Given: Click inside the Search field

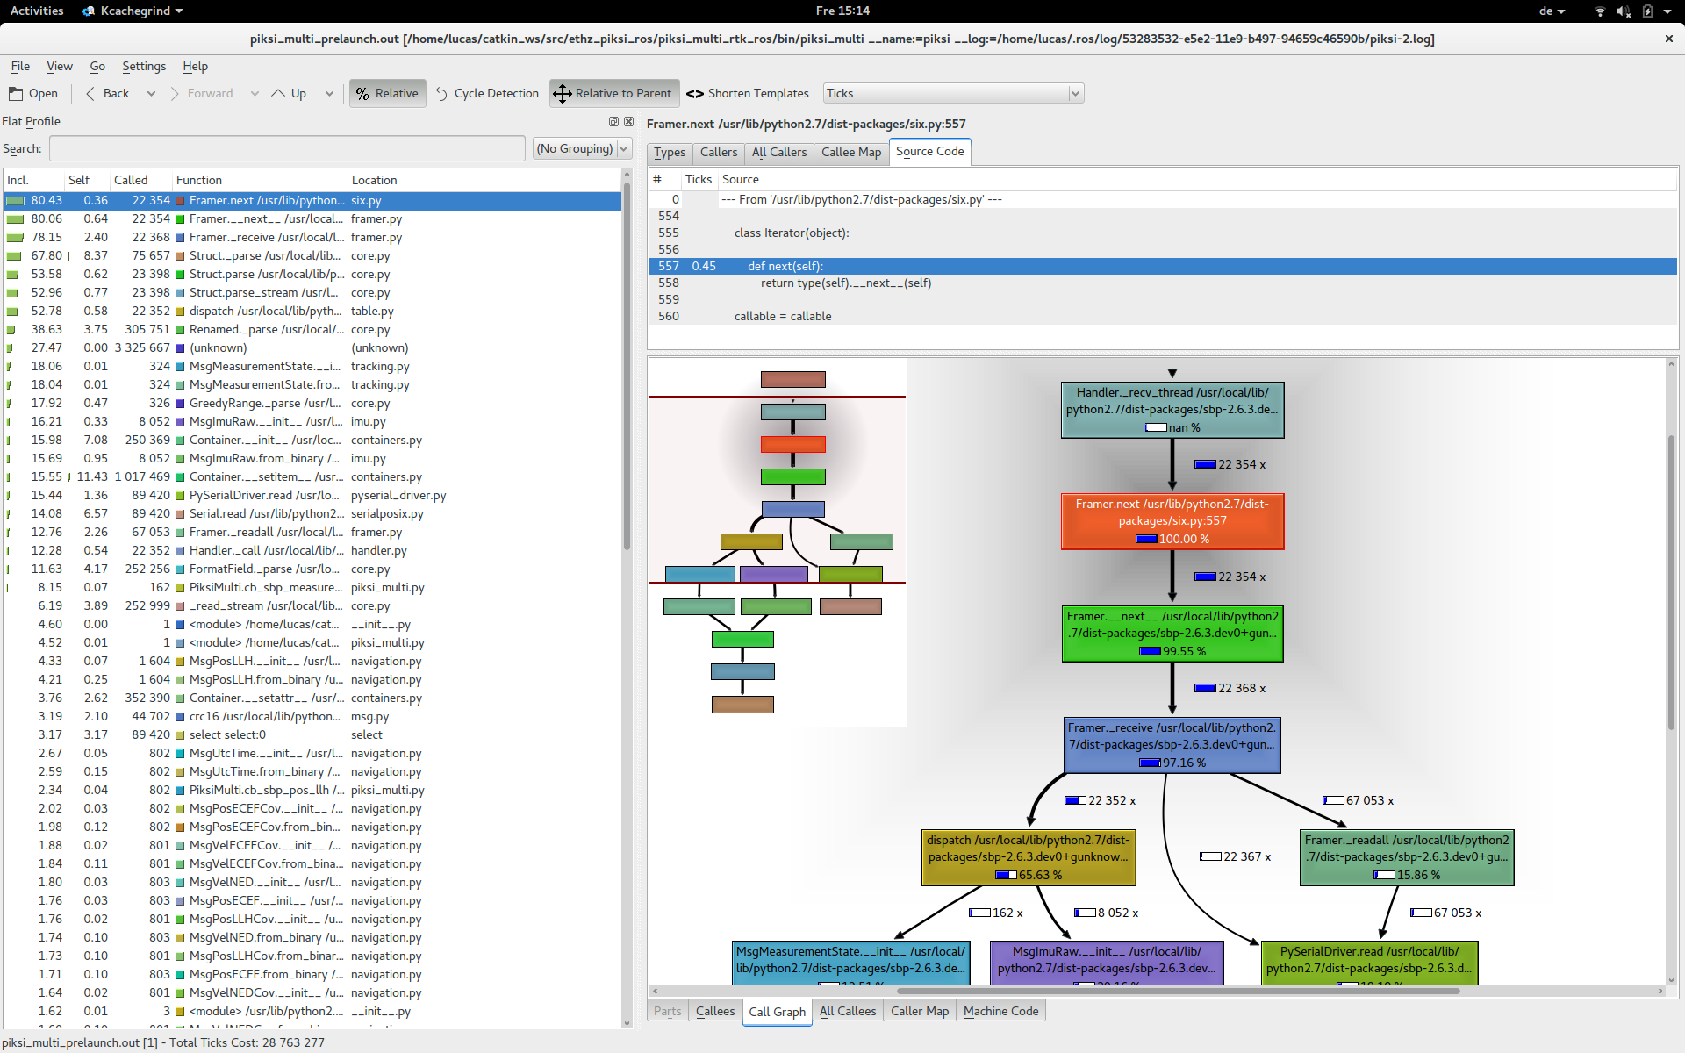Looking at the screenshot, I should click(287, 147).
